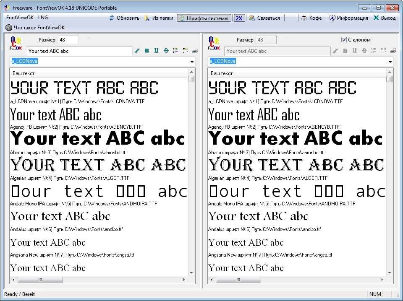Open background color grid in left panel
This screenshot has height=301, width=403.
(x=185, y=51)
